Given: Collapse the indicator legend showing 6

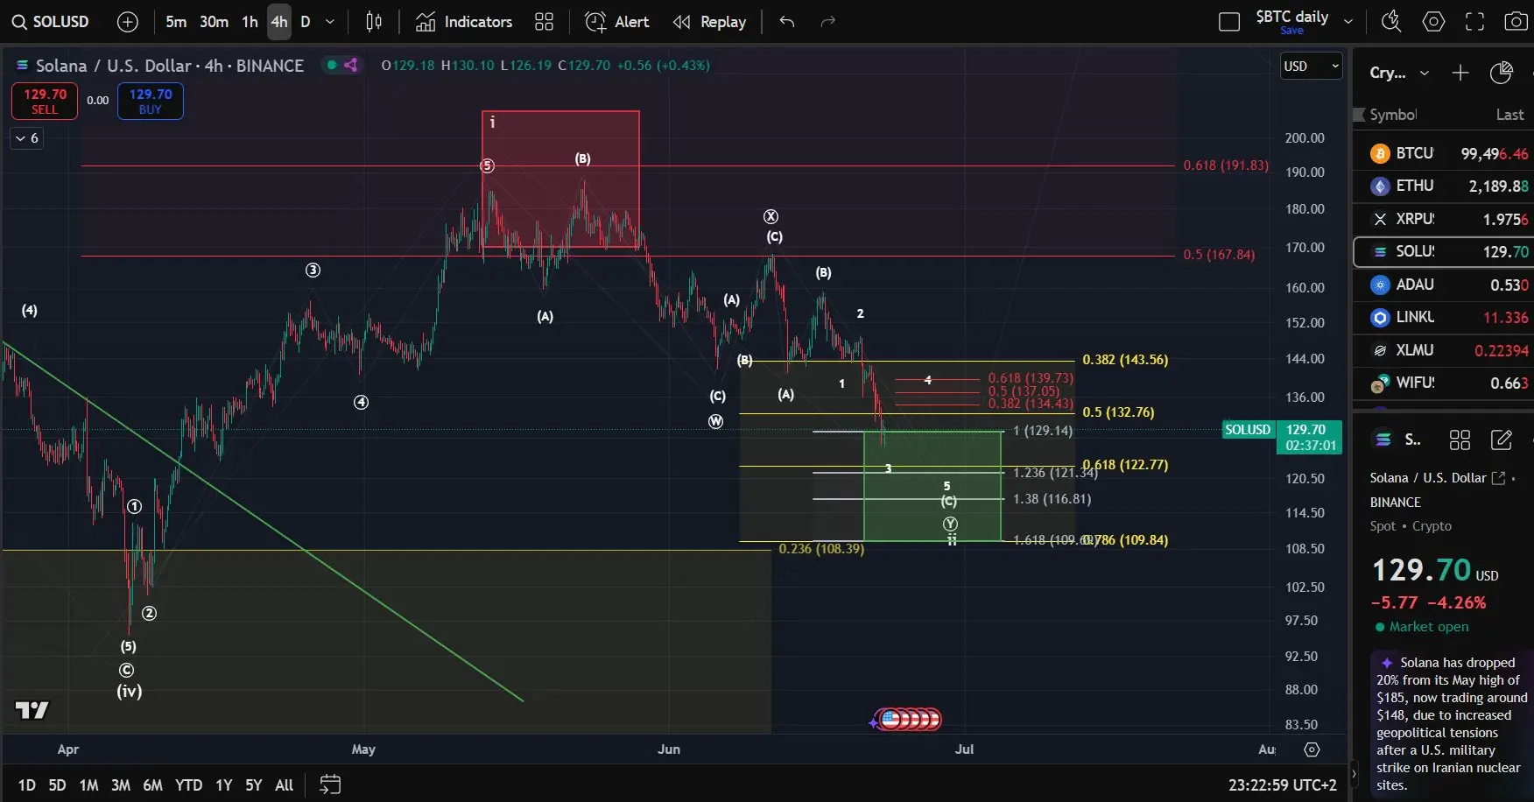Looking at the screenshot, I should pos(26,138).
